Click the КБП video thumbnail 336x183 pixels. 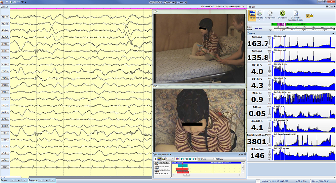(x=199, y=120)
